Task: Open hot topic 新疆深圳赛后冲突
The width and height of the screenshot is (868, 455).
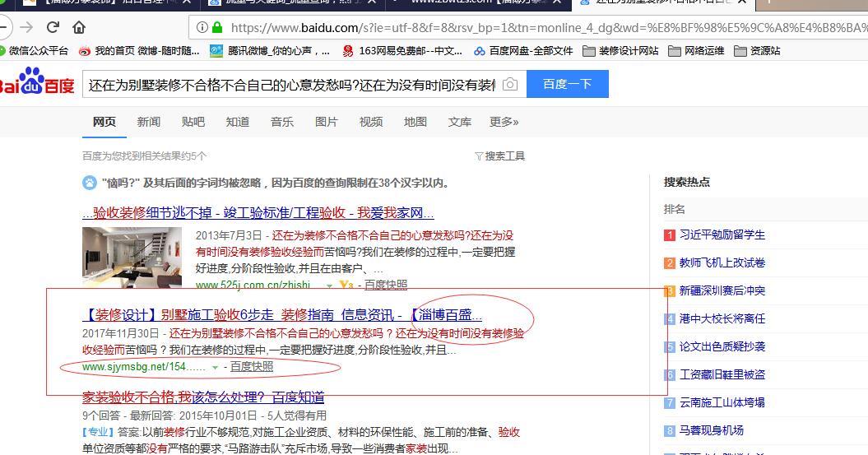Action: click(722, 290)
